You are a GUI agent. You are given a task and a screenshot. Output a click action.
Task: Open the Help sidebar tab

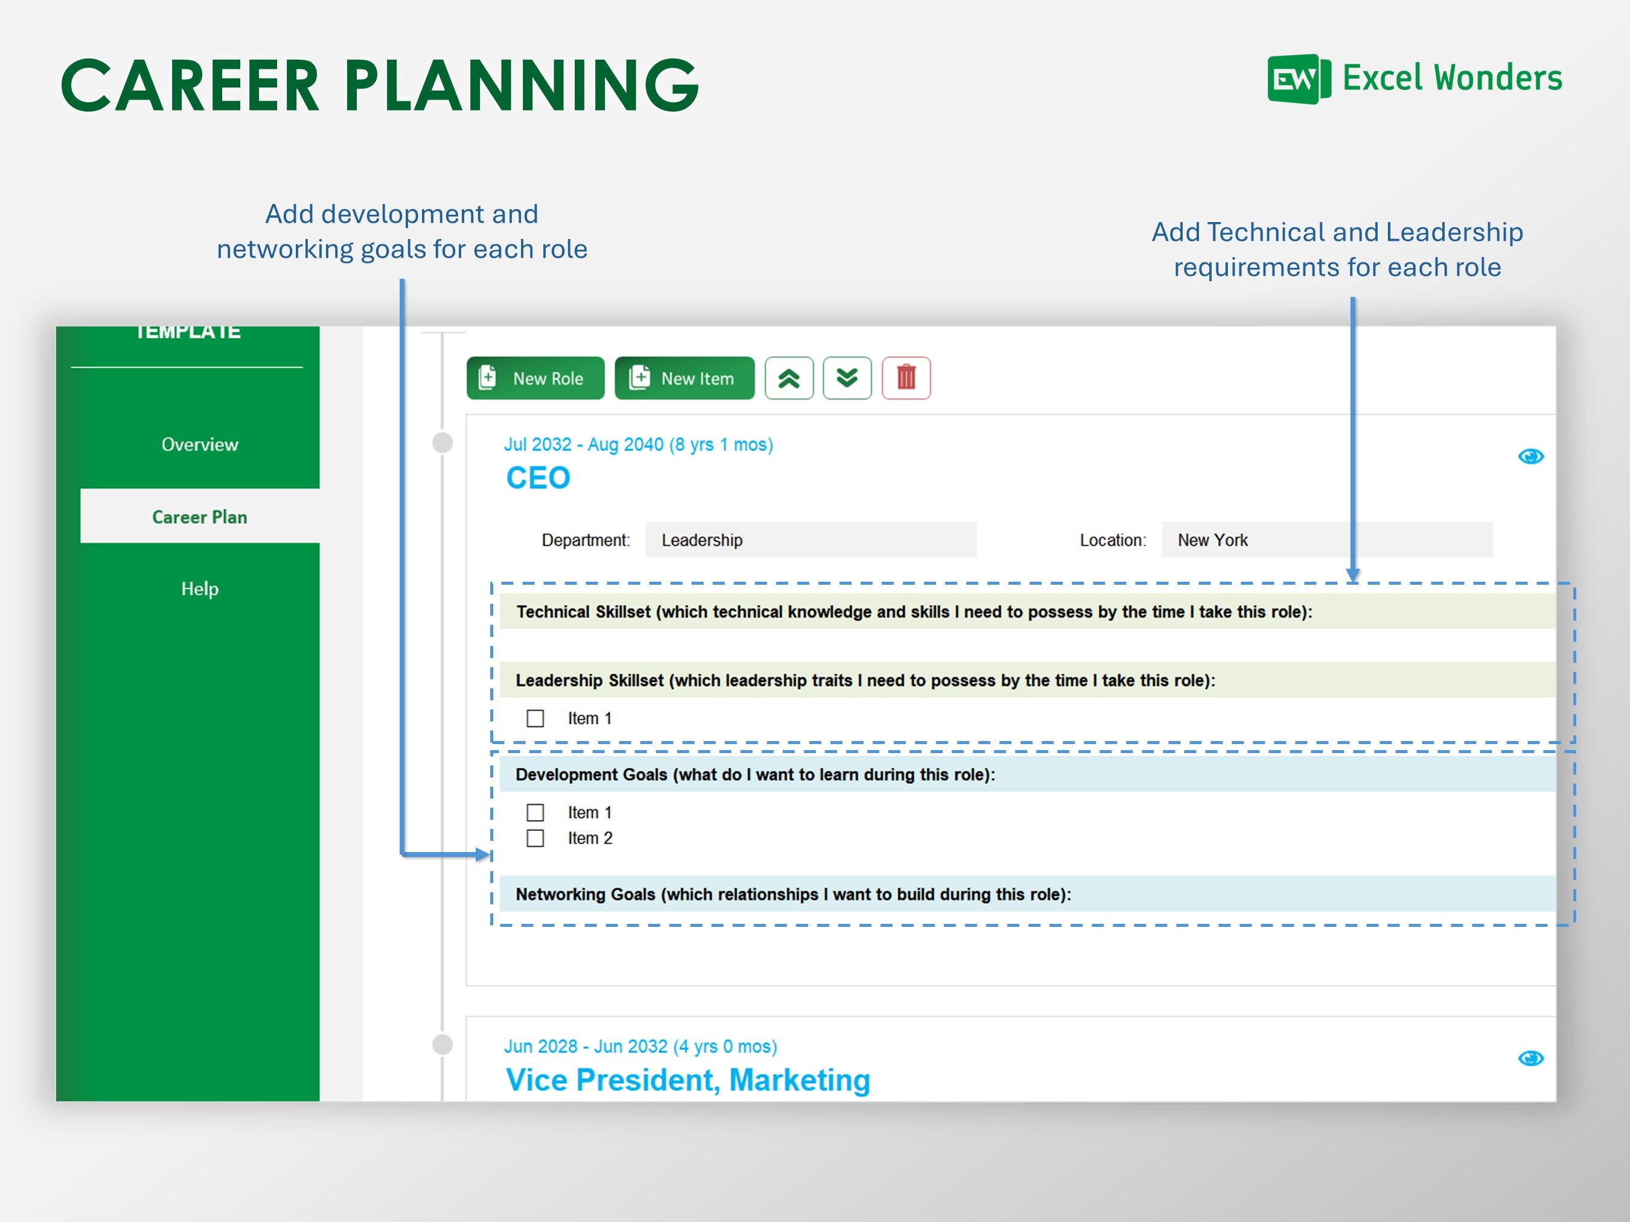tap(200, 588)
